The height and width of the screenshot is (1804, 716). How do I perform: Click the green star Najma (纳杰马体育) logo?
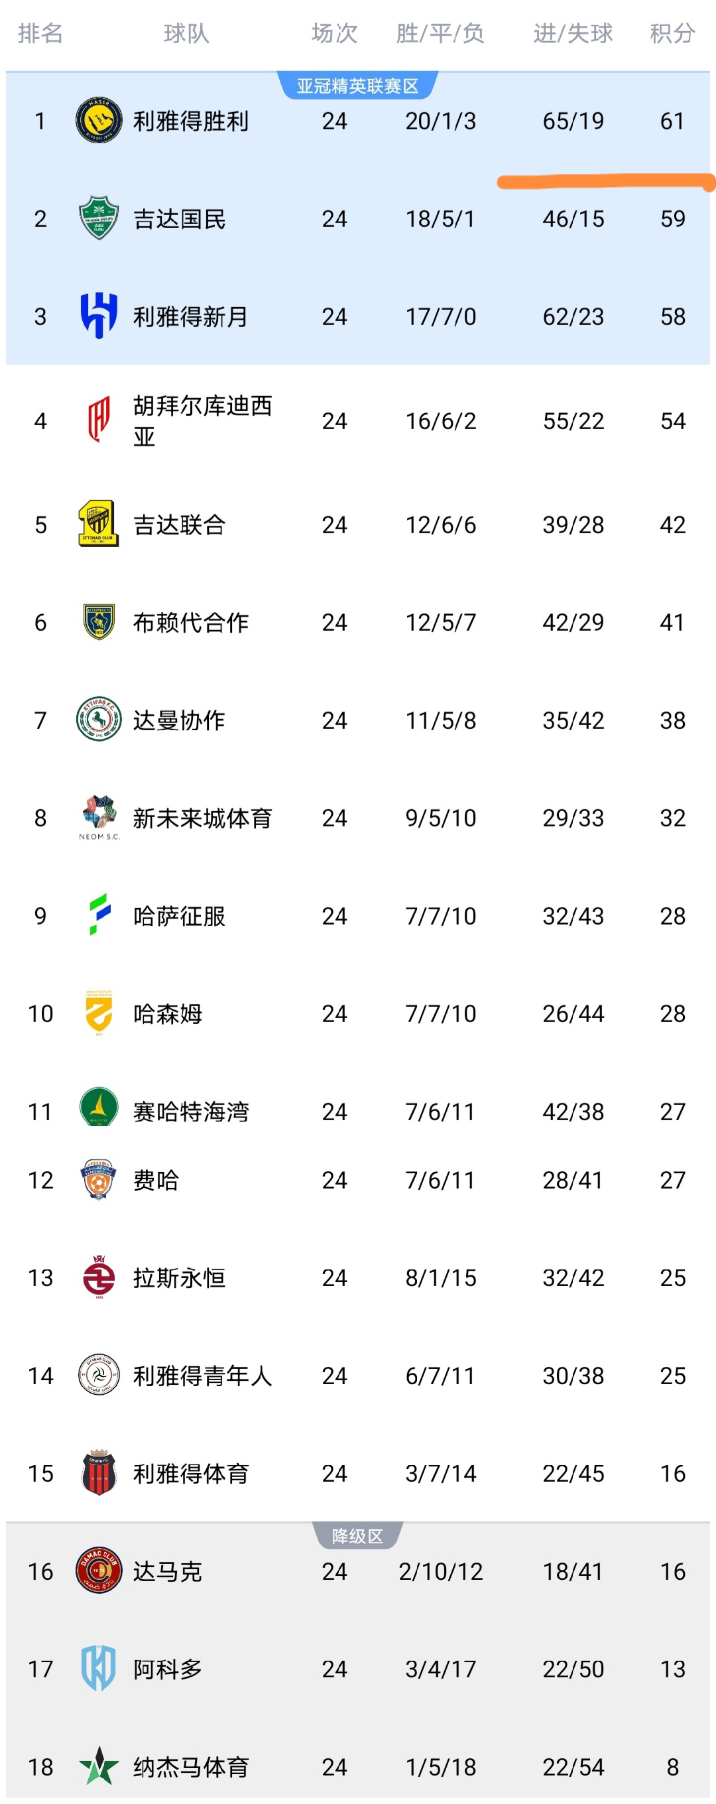(x=99, y=1766)
